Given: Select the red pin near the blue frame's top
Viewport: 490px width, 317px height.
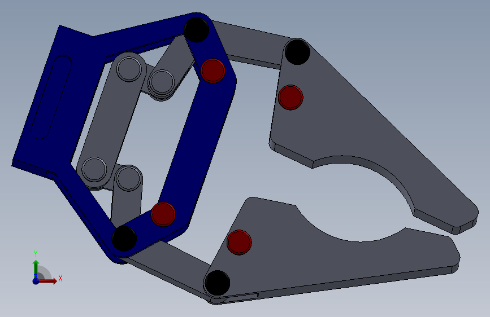Looking at the screenshot, I should [213, 71].
